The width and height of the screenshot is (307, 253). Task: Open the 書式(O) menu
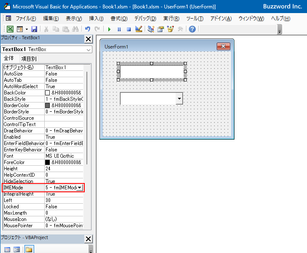tap(119, 19)
